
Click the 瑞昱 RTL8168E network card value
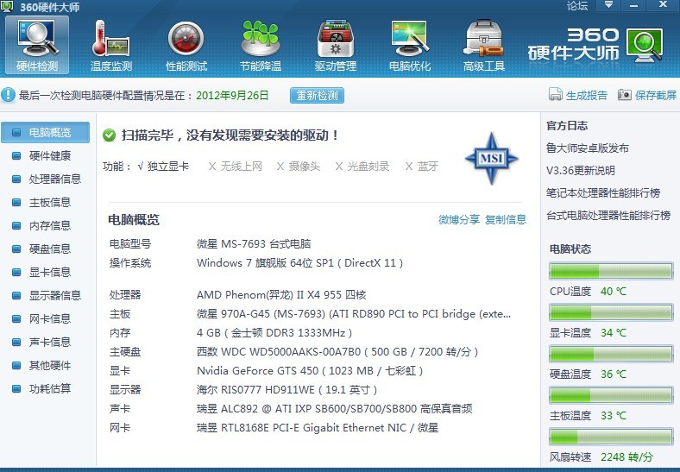318,428
